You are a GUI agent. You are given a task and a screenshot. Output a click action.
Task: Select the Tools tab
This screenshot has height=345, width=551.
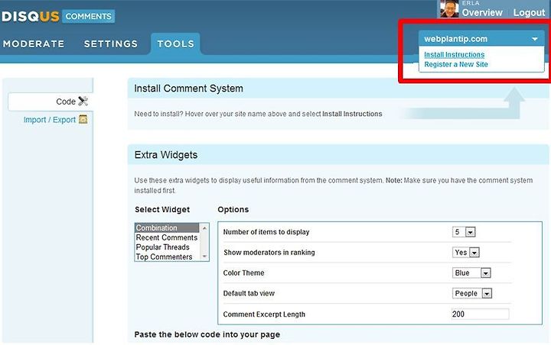176,44
